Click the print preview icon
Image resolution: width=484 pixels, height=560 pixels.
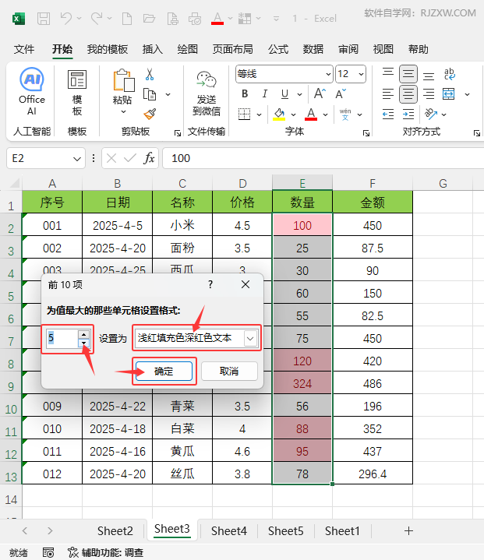[x=173, y=19]
